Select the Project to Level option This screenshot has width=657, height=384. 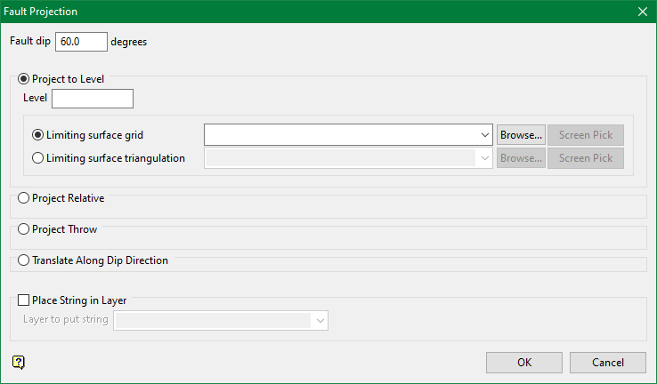pyautogui.click(x=23, y=79)
